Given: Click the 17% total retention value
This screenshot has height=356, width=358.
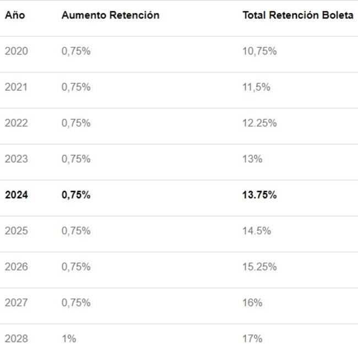Looking at the screenshot, I should [252, 338].
